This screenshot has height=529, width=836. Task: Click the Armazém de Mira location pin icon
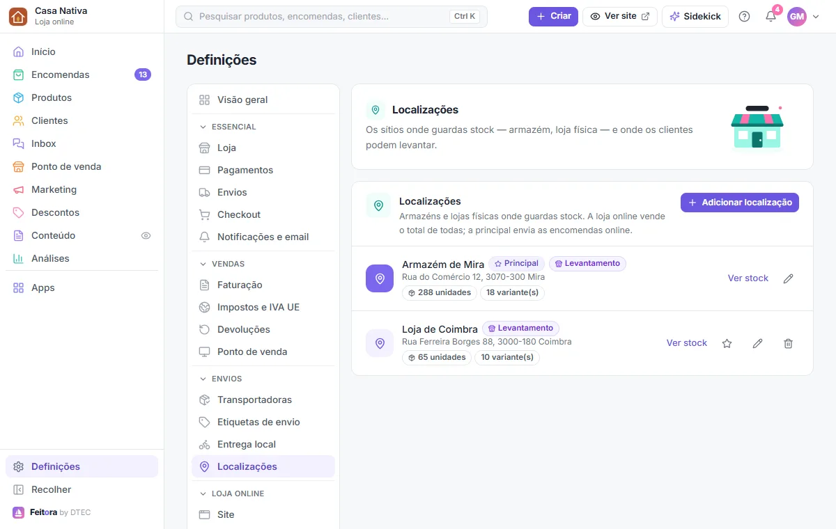click(x=380, y=278)
